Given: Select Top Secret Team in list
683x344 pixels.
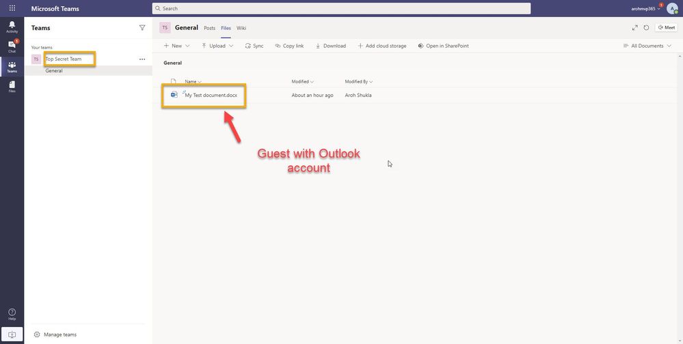Looking at the screenshot, I should [x=64, y=59].
